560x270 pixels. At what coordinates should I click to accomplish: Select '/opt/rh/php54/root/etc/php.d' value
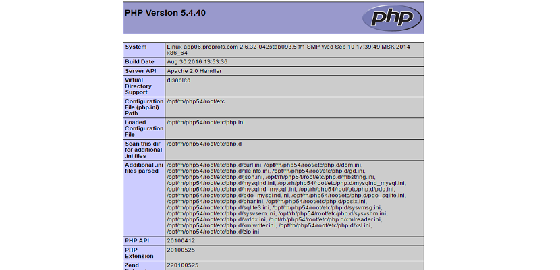[204, 144]
